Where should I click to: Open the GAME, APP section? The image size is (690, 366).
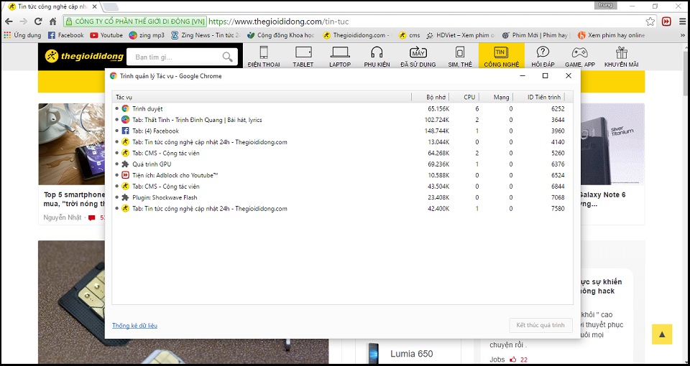580,57
